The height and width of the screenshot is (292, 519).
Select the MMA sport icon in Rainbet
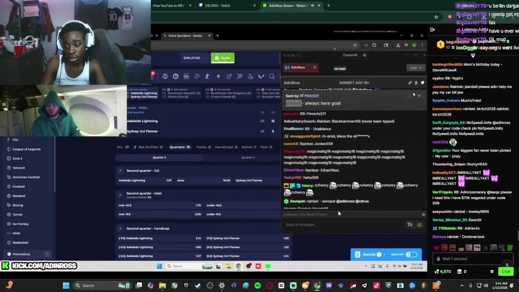186,76
